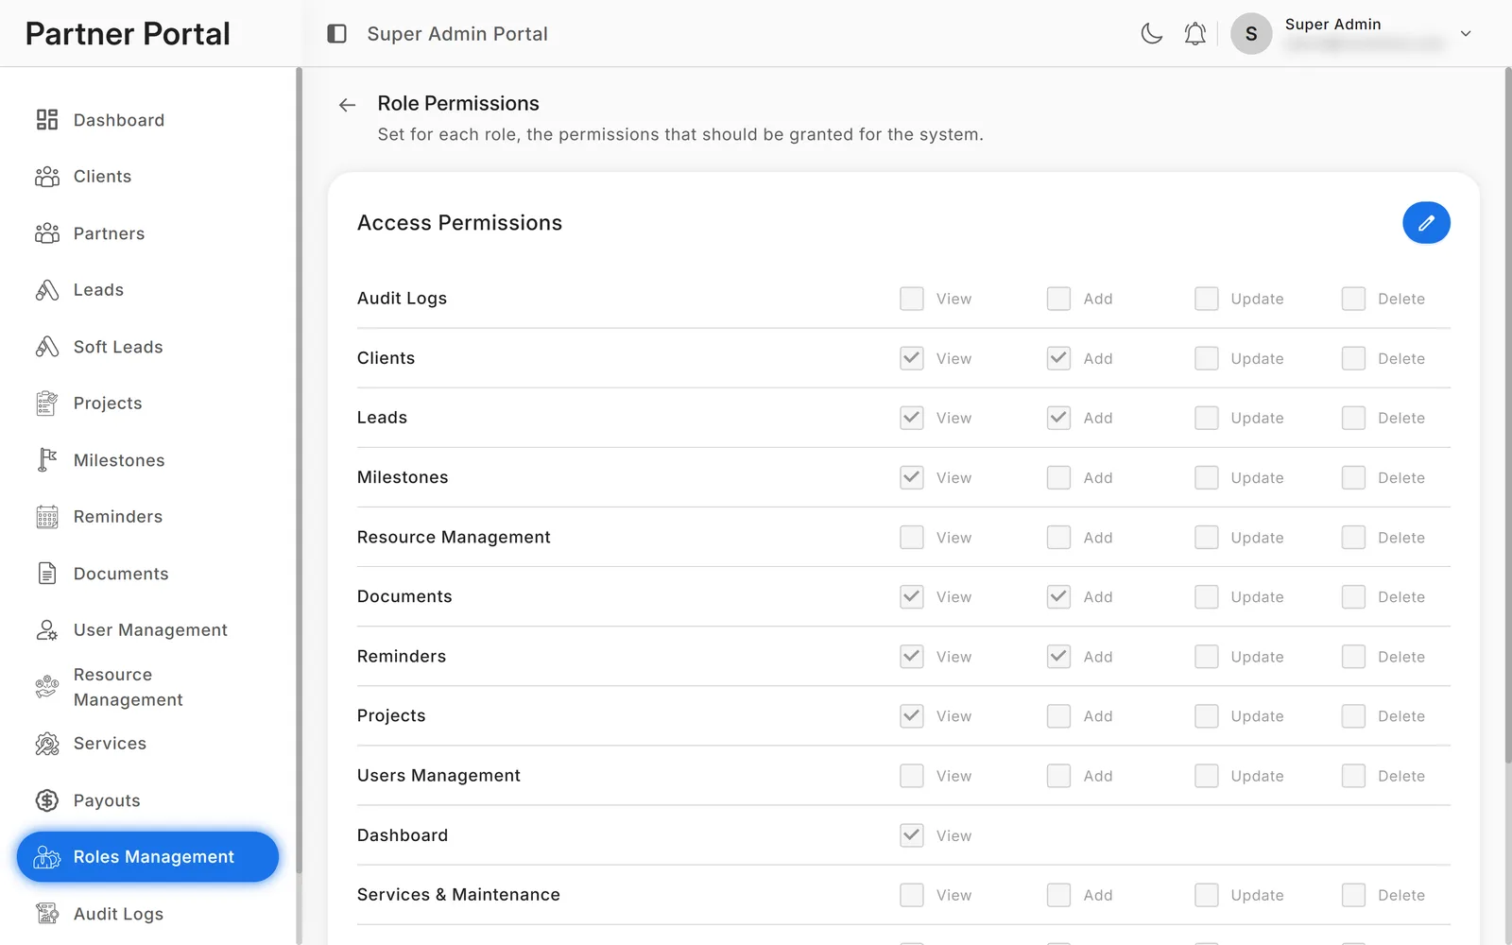Click the main page vertical scrollbar

coord(1508,416)
